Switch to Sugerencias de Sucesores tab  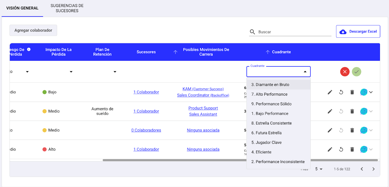pos(67,8)
